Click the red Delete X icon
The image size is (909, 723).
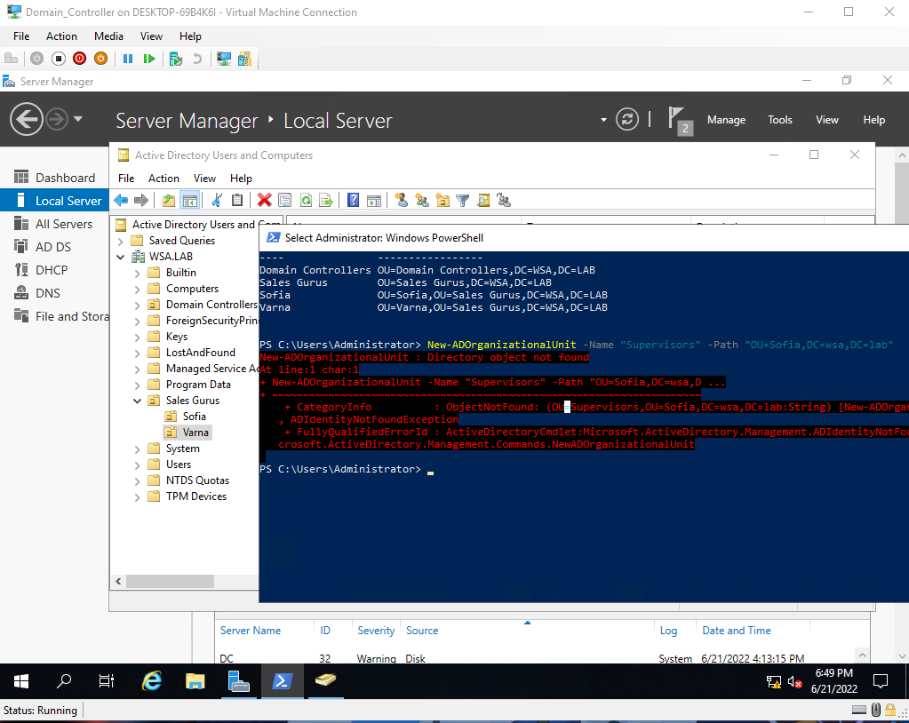(265, 201)
